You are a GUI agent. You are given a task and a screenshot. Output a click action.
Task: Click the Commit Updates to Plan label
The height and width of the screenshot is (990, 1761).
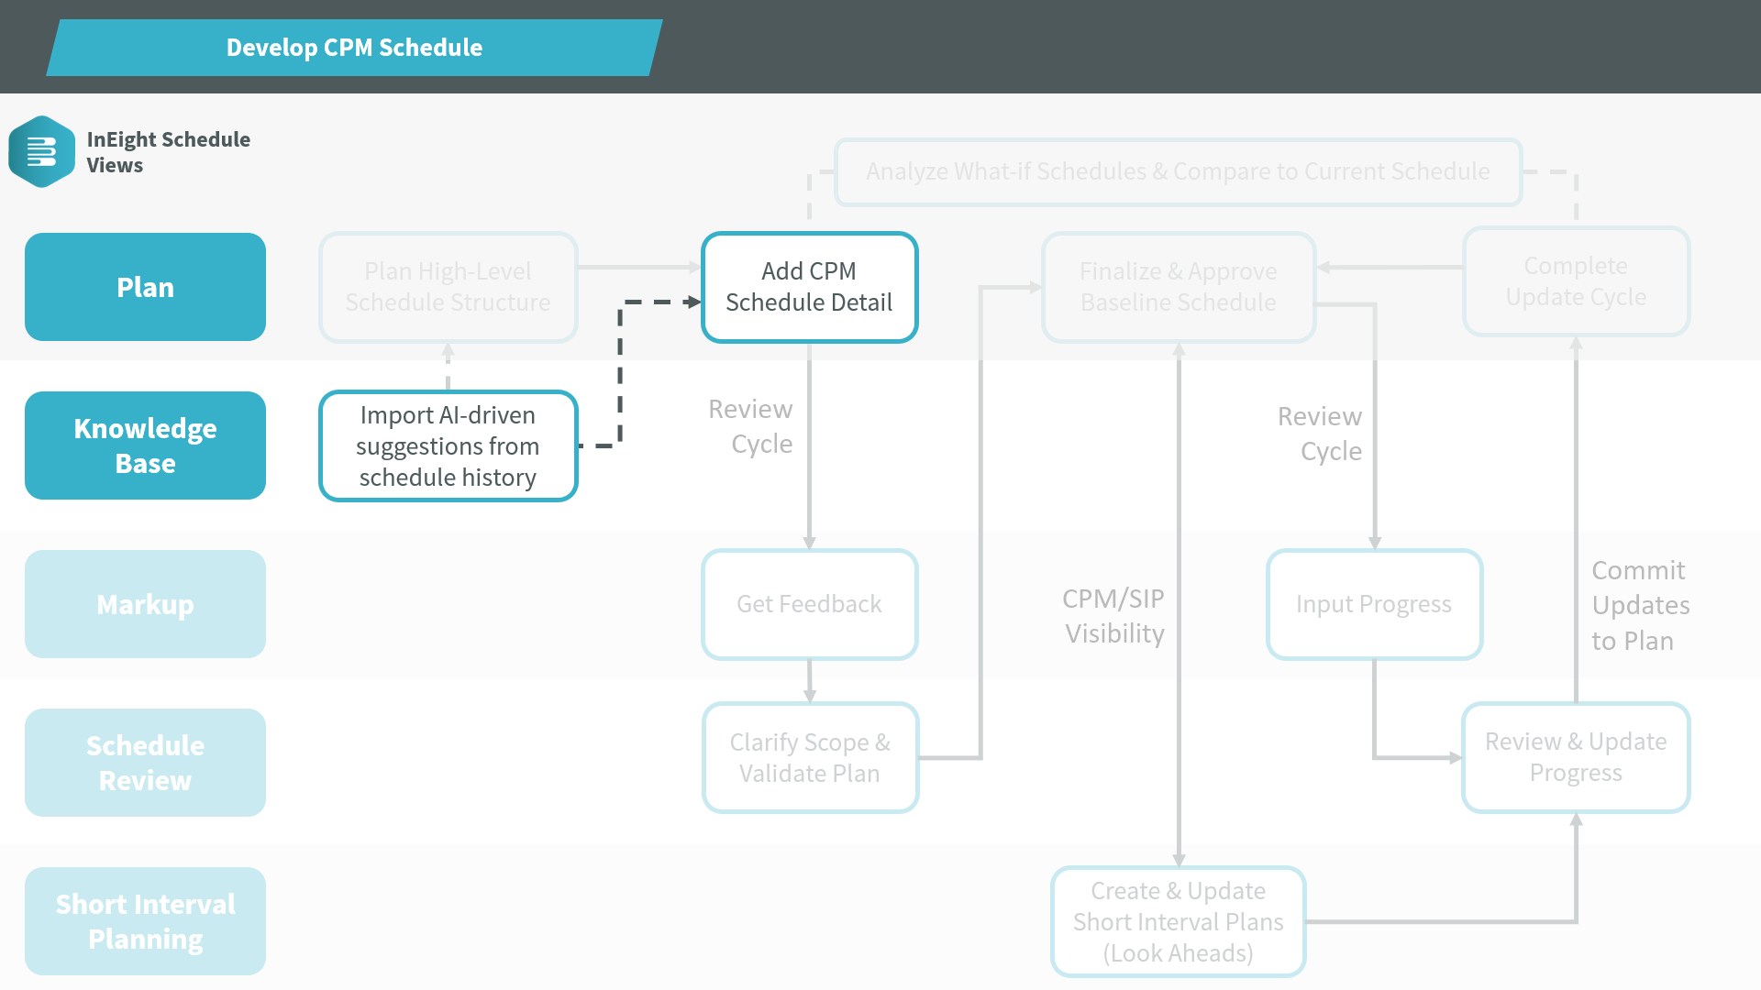tap(1639, 605)
